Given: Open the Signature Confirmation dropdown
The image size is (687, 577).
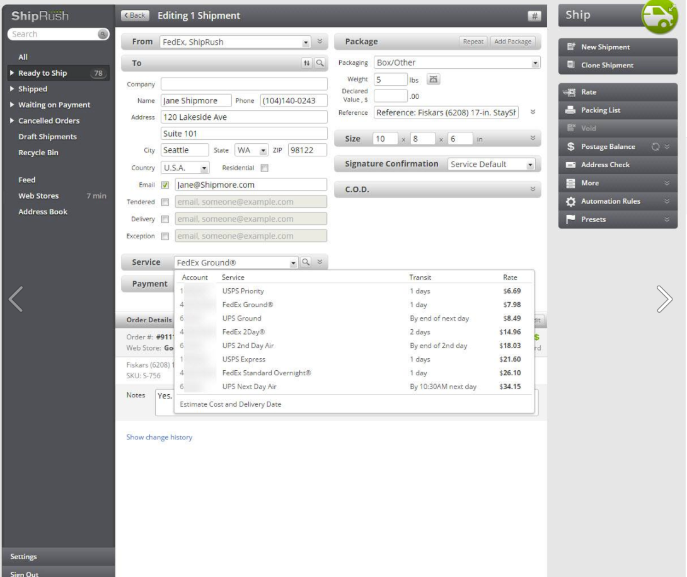Looking at the screenshot, I should 530,165.
